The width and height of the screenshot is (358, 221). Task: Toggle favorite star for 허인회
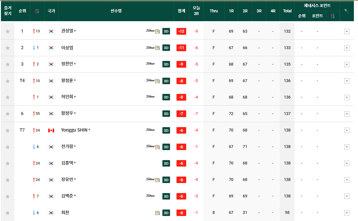click(8, 97)
